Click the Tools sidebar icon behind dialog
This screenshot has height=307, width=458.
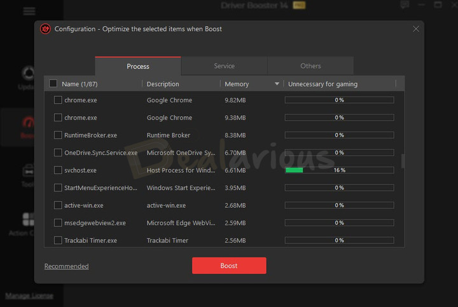pos(29,170)
